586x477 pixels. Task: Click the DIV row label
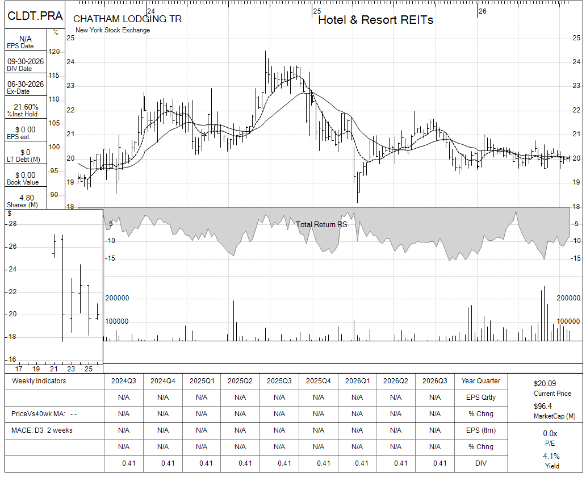click(x=480, y=463)
